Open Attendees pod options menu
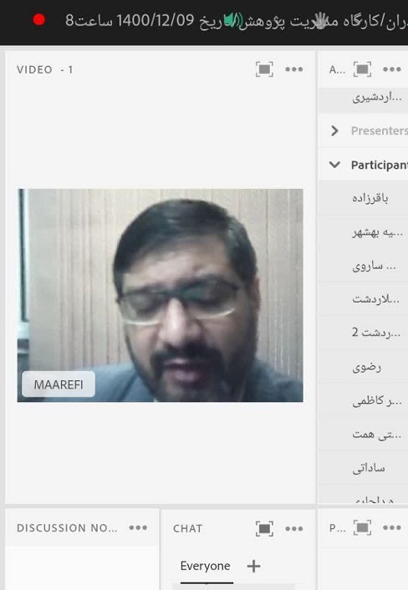 pos(392,69)
